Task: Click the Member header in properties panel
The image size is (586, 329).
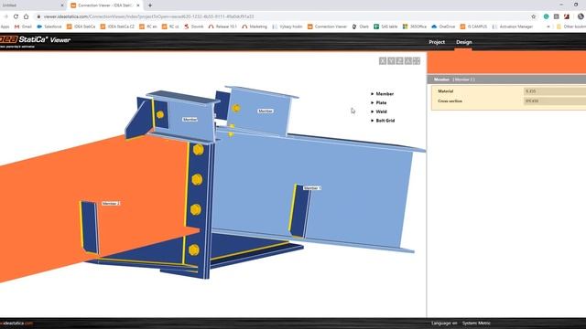Action: click(x=506, y=80)
